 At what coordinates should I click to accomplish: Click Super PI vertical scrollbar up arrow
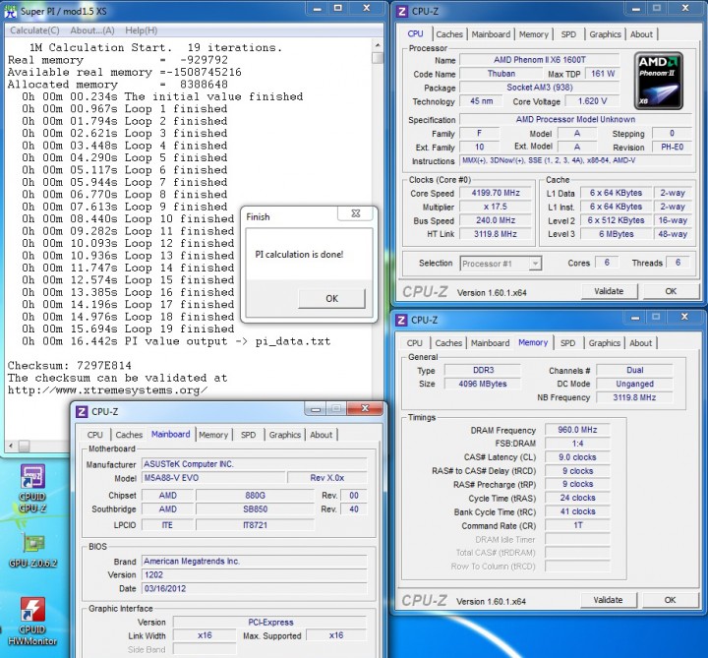(378, 45)
